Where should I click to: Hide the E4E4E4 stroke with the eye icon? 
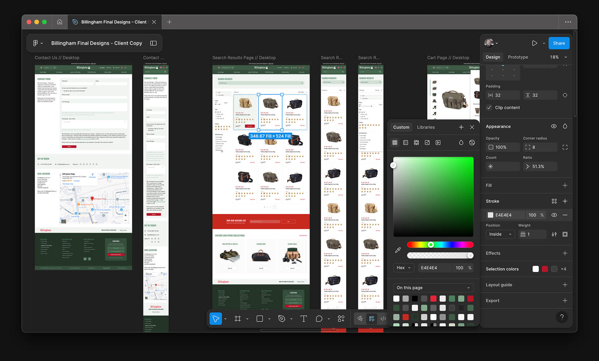[x=554, y=215]
